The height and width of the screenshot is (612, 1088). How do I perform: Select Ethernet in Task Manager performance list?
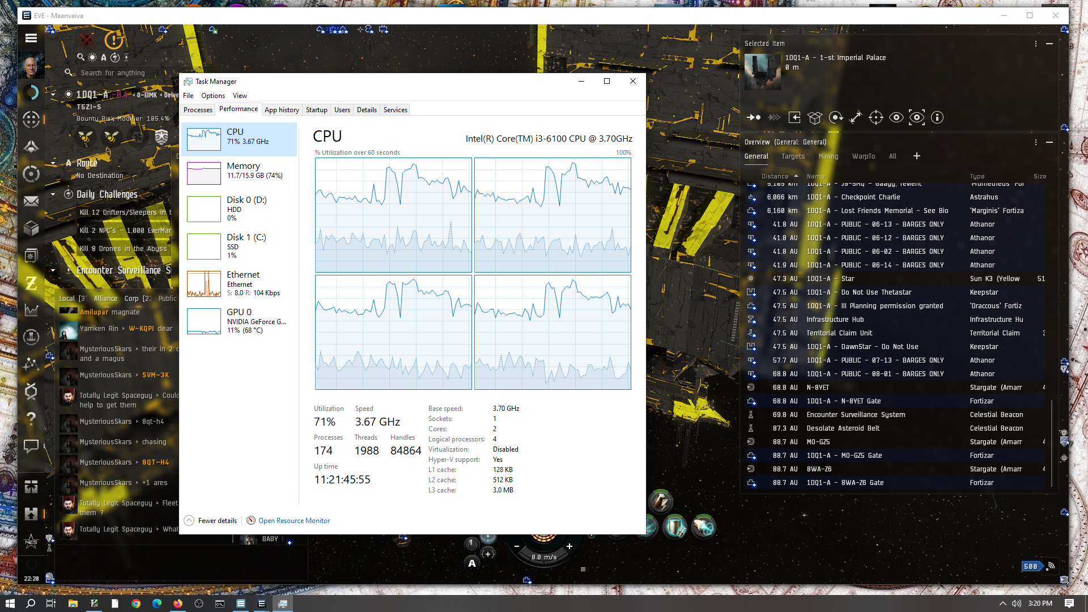(x=240, y=284)
